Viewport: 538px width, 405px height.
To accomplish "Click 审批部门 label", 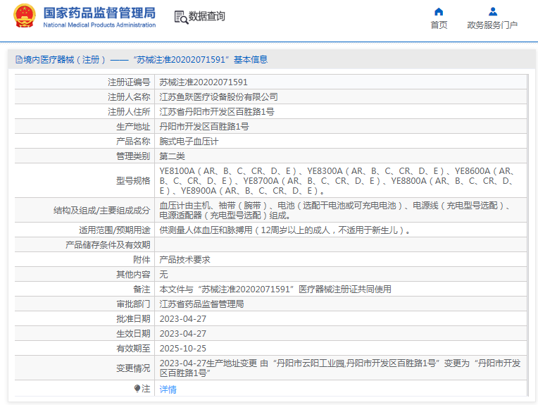I will [x=133, y=304].
